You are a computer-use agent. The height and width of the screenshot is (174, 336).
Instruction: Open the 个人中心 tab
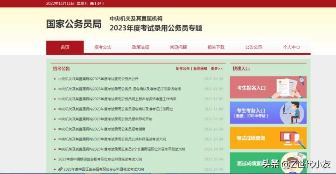(291, 47)
